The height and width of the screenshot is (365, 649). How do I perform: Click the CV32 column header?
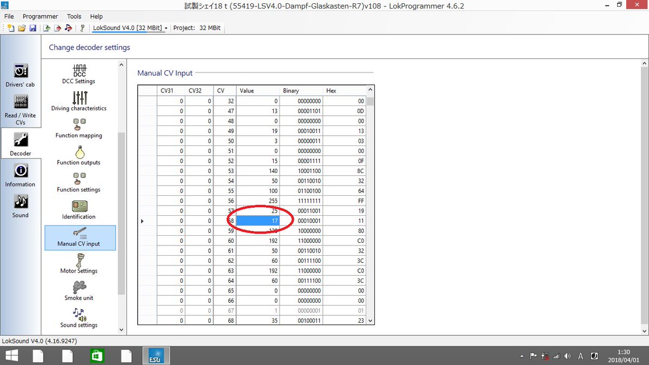[x=199, y=91]
